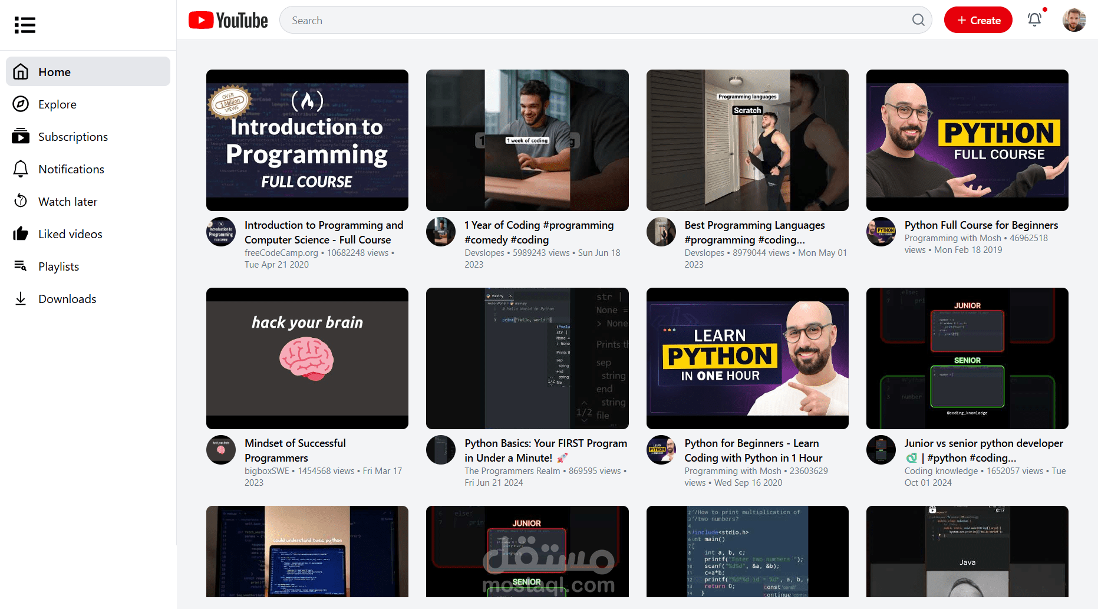Open Downloads page
Viewport: 1098px width, 609px height.
[x=88, y=298]
